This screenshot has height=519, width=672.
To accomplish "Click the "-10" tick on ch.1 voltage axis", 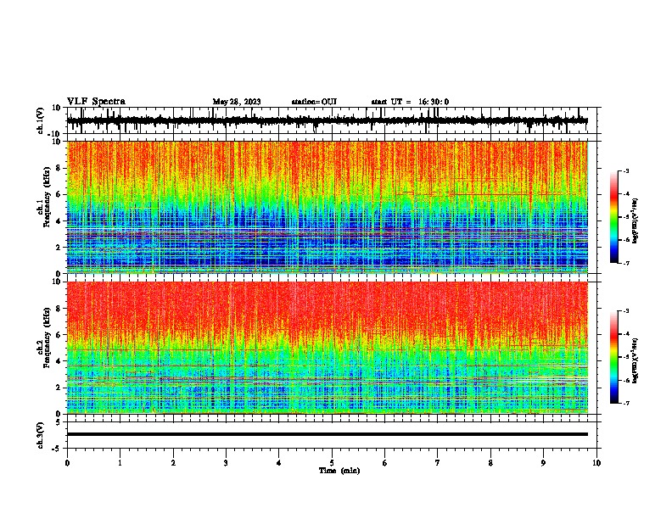I will click(x=54, y=134).
